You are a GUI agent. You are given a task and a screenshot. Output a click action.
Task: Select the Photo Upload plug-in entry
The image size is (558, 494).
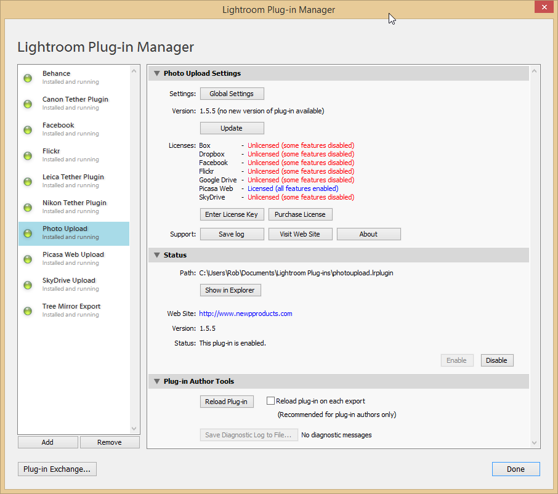(73, 232)
